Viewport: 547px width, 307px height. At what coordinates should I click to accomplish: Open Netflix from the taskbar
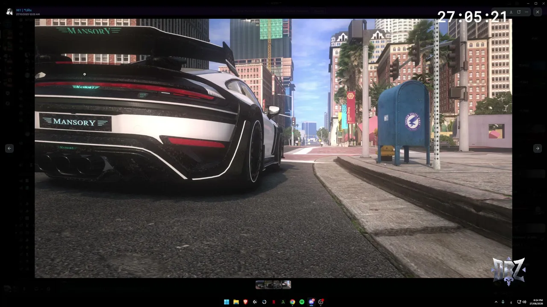coord(273,302)
